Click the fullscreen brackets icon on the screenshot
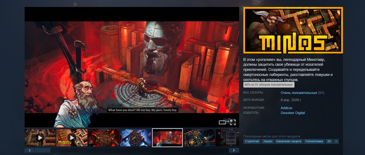The height and width of the screenshot is (155, 365). coord(233,122)
